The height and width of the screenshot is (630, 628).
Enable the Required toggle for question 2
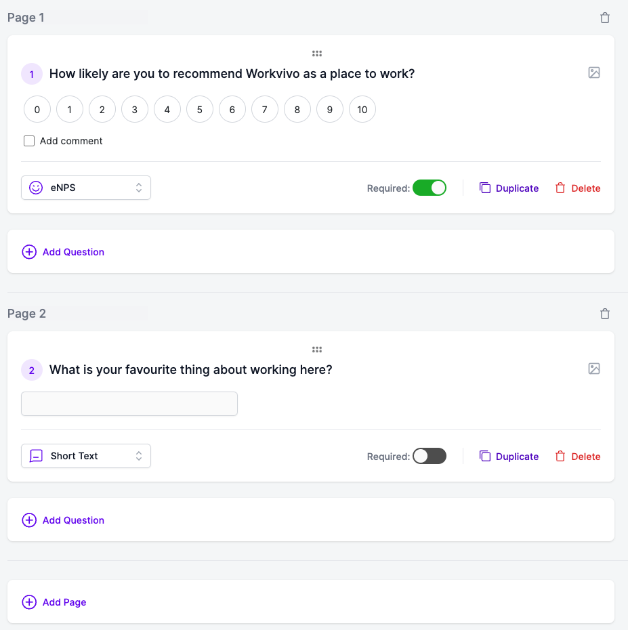[429, 456]
